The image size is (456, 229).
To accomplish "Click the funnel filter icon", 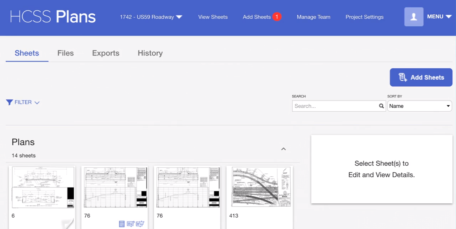I will pos(9,102).
